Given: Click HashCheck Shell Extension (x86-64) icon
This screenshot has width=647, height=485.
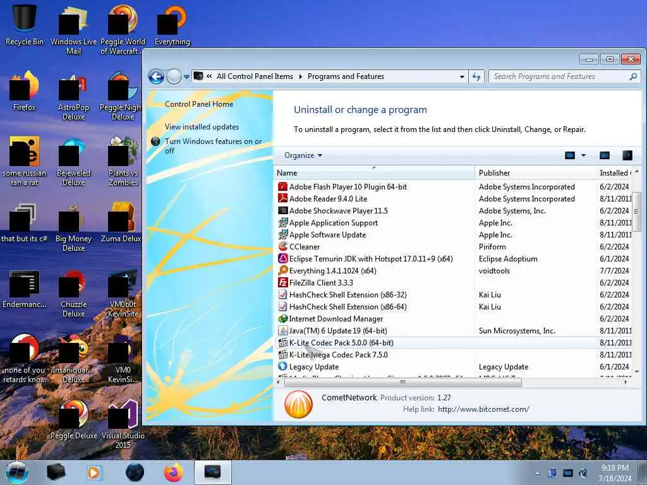Looking at the screenshot, I should tap(282, 306).
